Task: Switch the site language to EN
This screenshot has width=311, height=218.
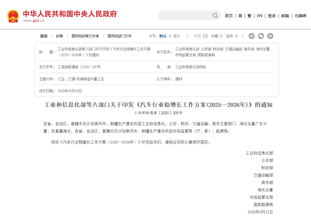Action: tap(259, 16)
